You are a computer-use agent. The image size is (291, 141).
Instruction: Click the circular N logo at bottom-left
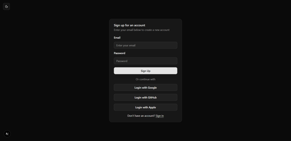(7, 134)
